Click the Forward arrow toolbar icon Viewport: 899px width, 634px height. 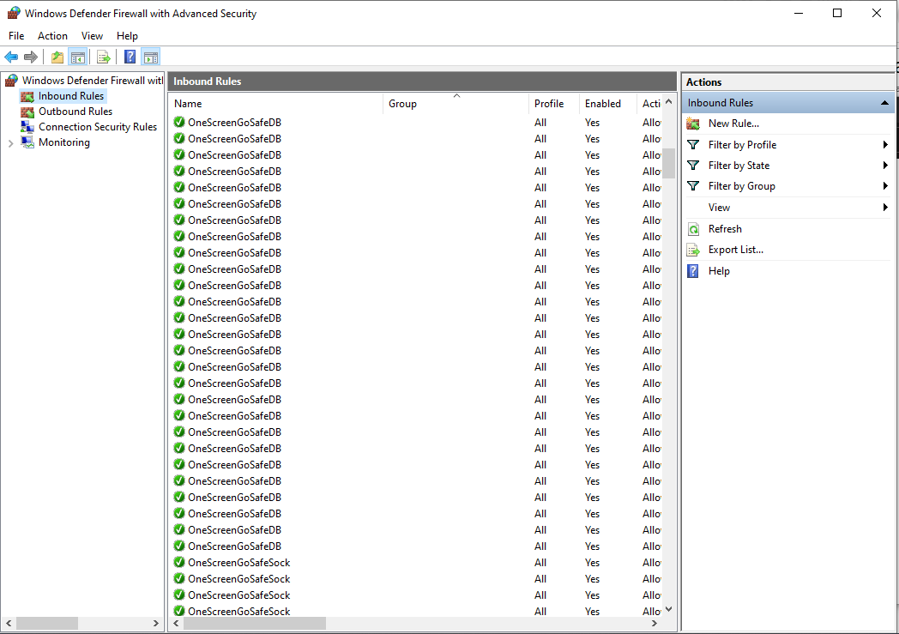[x=31, y=57]
